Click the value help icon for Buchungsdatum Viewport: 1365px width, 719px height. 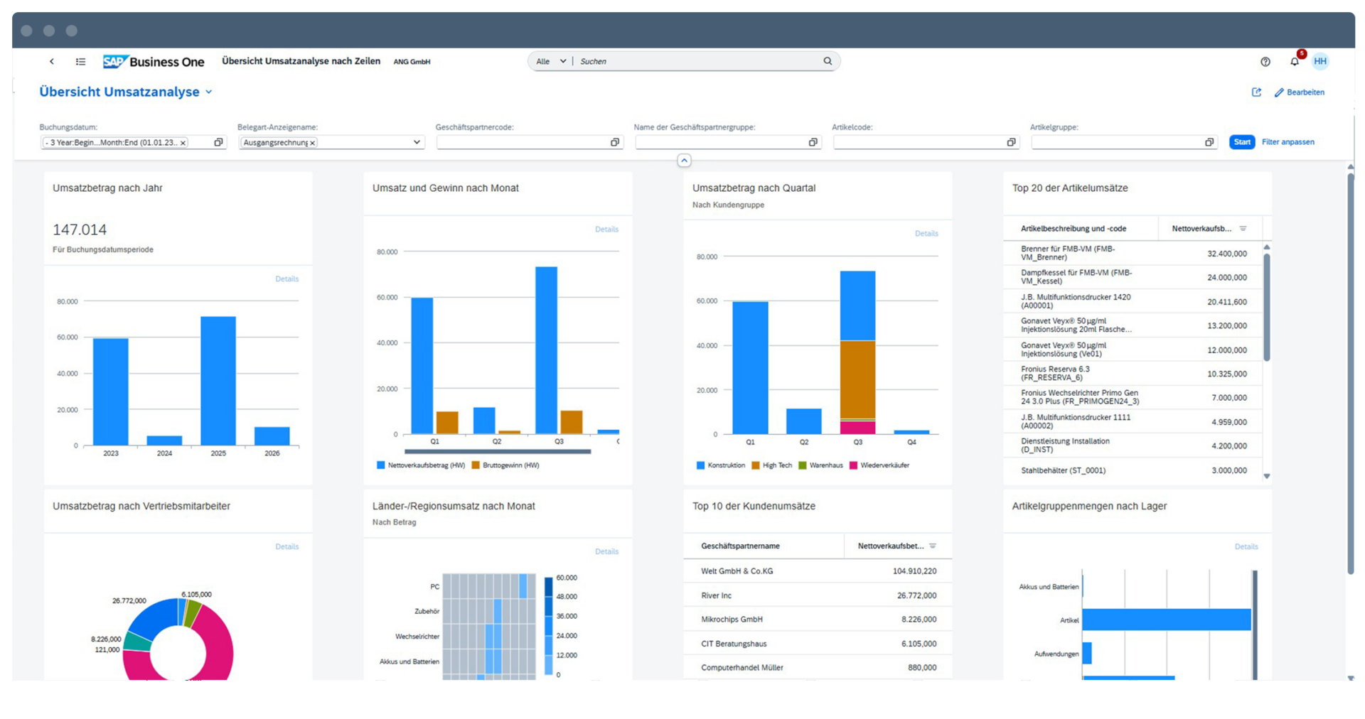[218, 142]
